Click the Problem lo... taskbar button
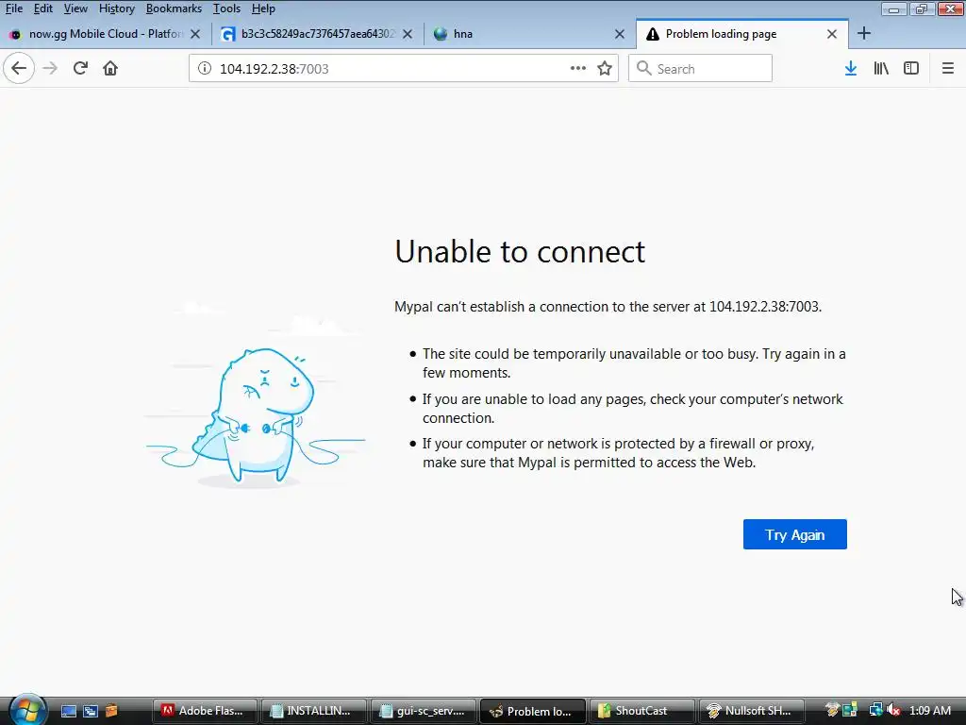The height and width of the screenshot is (725, 966). click(x=532, y=711)
